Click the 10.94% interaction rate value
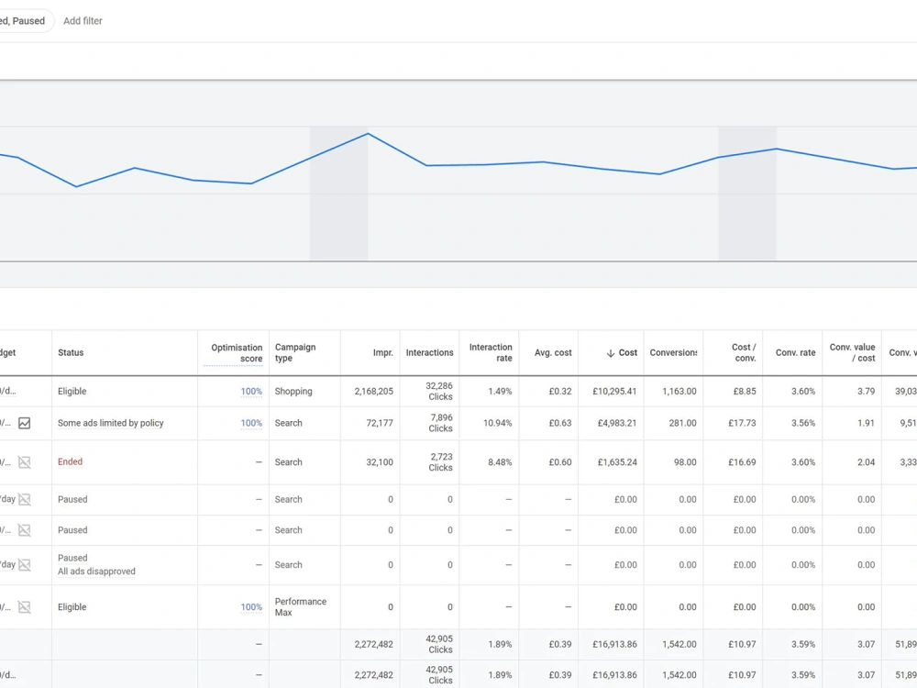The width and height of the screenshot is (917, 688). 498,423
